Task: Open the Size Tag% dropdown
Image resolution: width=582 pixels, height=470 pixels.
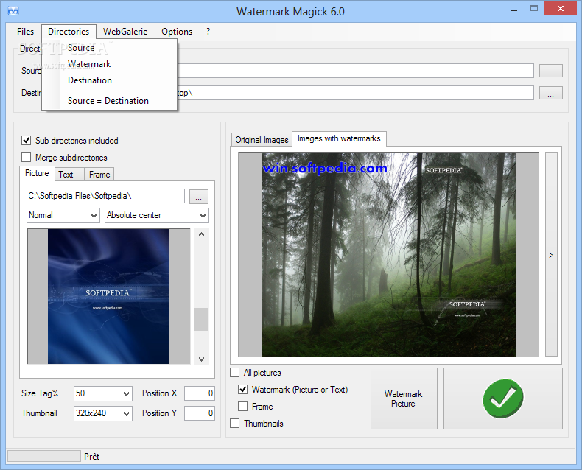Action: point(103,393)
